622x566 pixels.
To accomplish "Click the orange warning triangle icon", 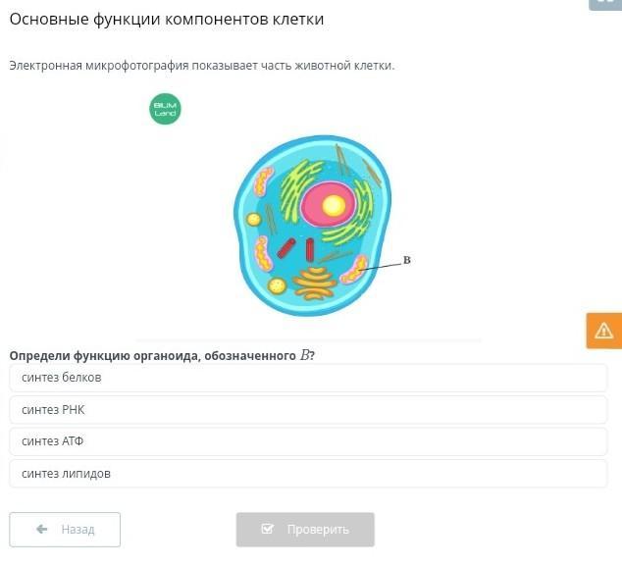I will click(x=603, y=331).
